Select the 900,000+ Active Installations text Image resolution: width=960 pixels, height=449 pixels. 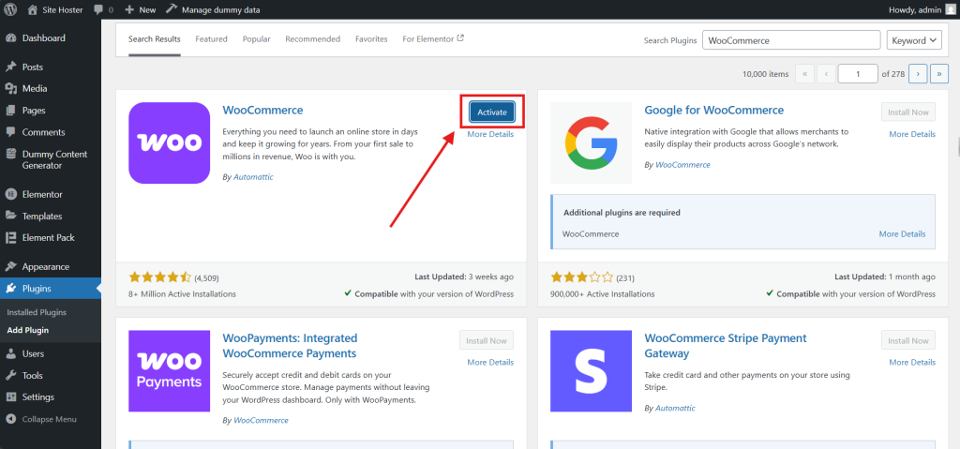pyautogui.click(x=603, y=294)
